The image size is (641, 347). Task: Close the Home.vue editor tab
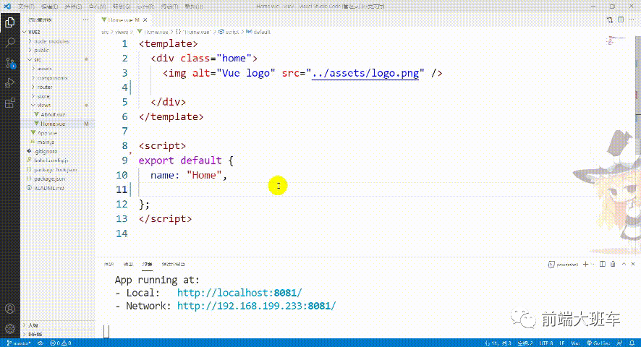click(145, 20)
